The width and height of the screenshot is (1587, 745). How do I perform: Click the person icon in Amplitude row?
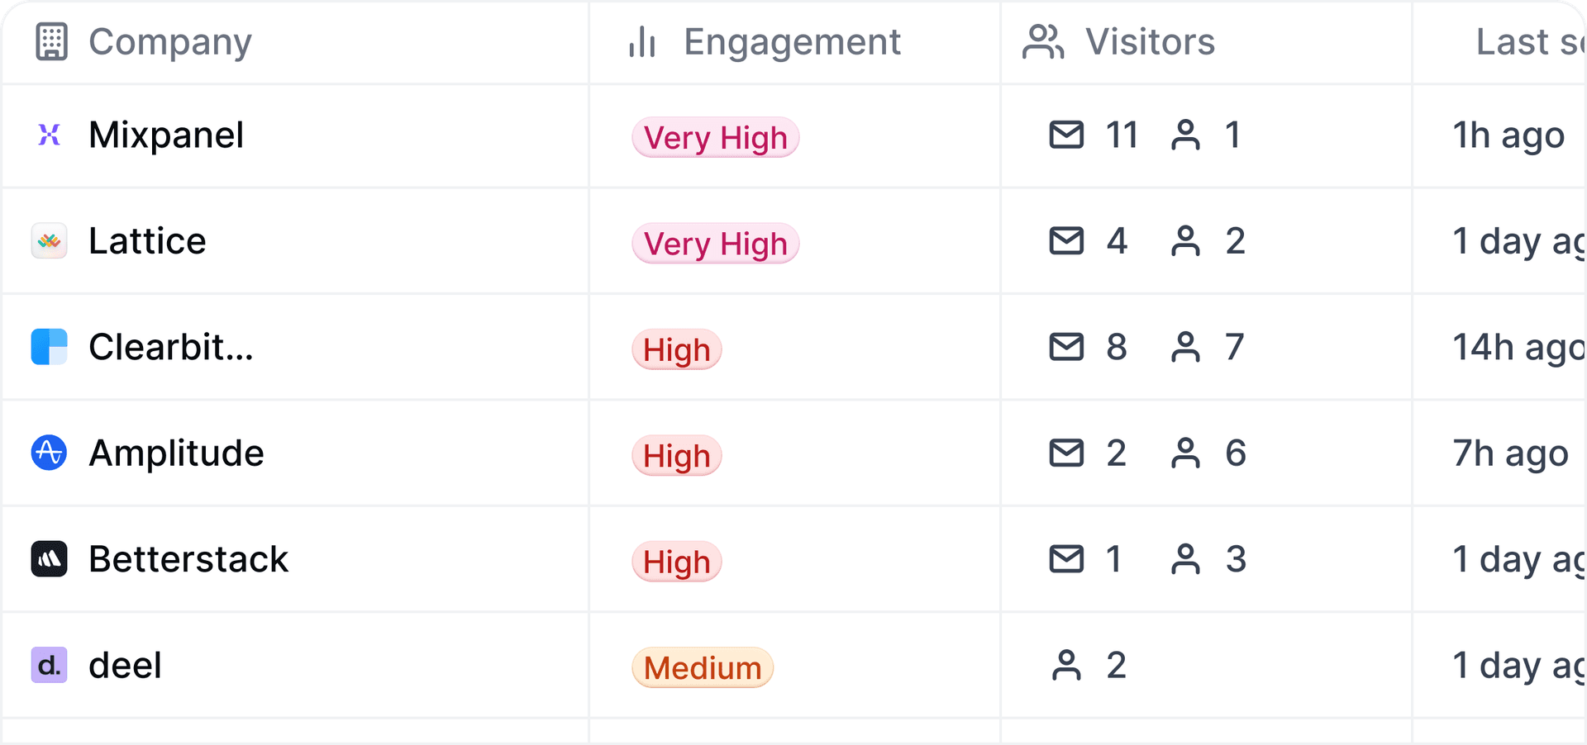(x=1185, y=453)
